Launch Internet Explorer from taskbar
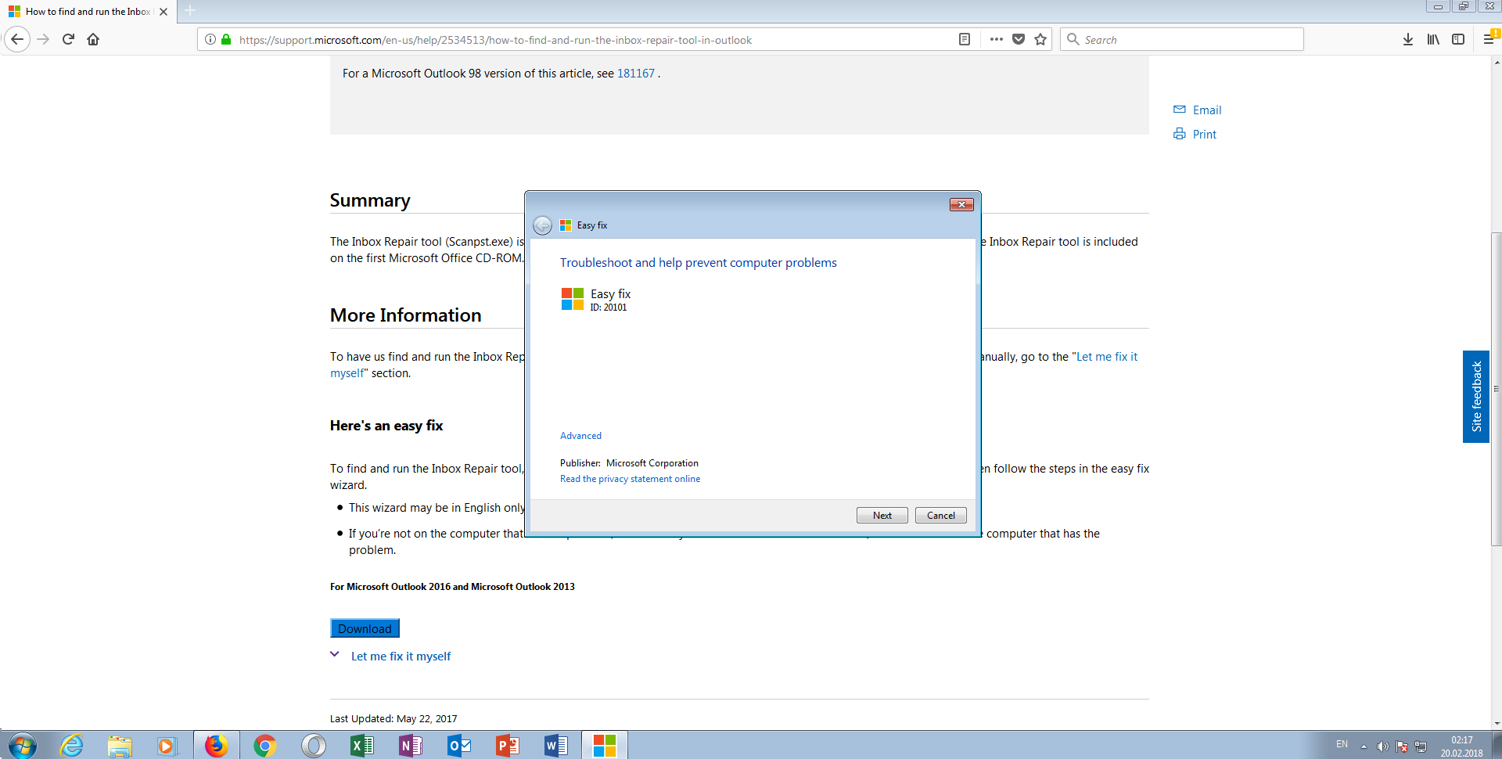The width and height of the screenshot is (1502, 759). (x=72, y=746)
